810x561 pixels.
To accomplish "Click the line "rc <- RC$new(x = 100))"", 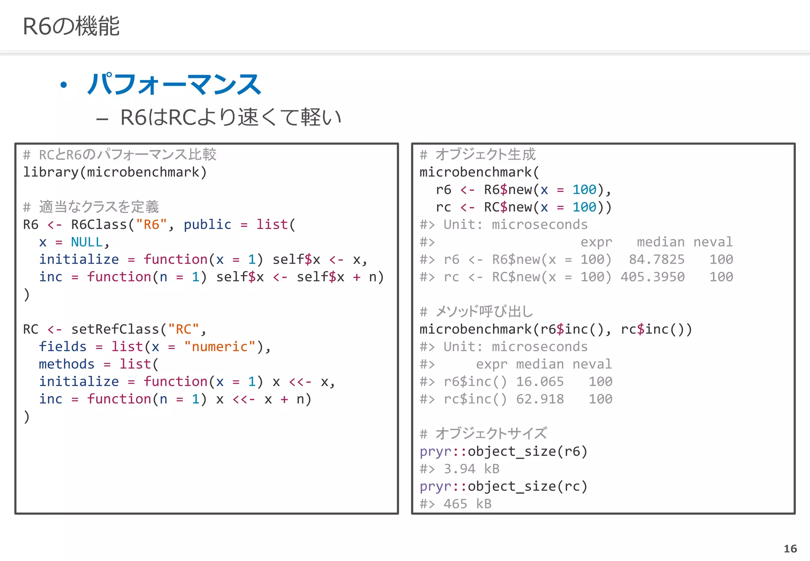I will [x=524, y=207].
